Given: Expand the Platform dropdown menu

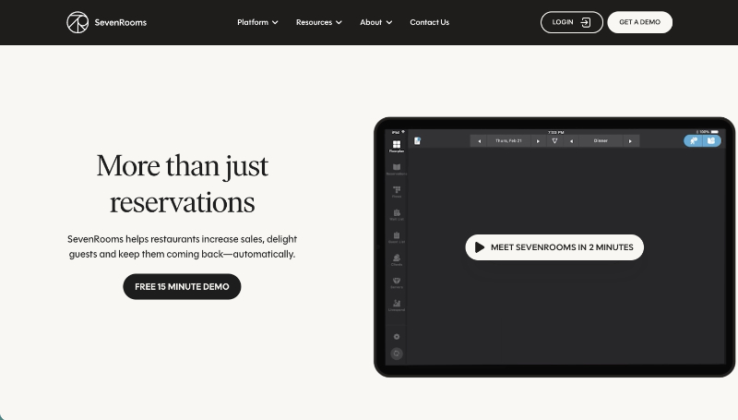Looking at the screenshot, I should (257, 22).
